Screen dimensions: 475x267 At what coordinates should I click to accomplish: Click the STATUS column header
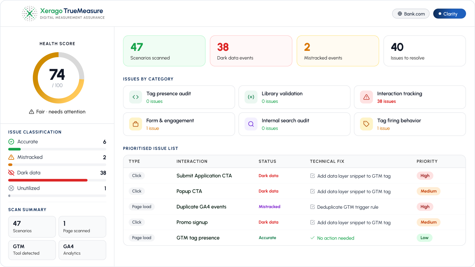pos(267,161)
